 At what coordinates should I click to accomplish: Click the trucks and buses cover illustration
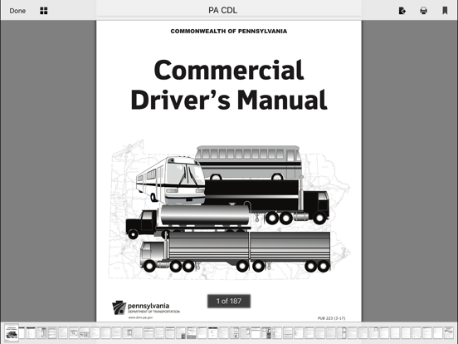tap(229, 209)
